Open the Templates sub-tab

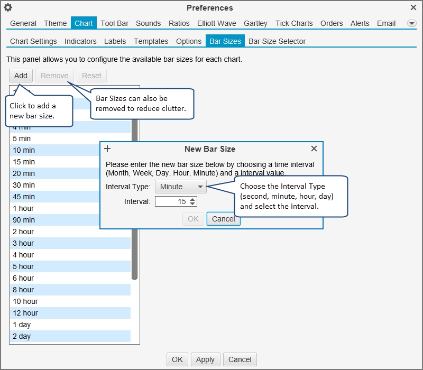click(x=151, y=41)
